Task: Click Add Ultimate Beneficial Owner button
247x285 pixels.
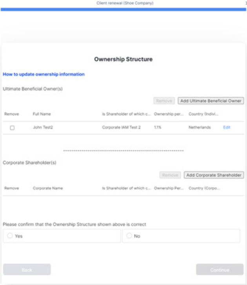Action: [x=211, y=101]
